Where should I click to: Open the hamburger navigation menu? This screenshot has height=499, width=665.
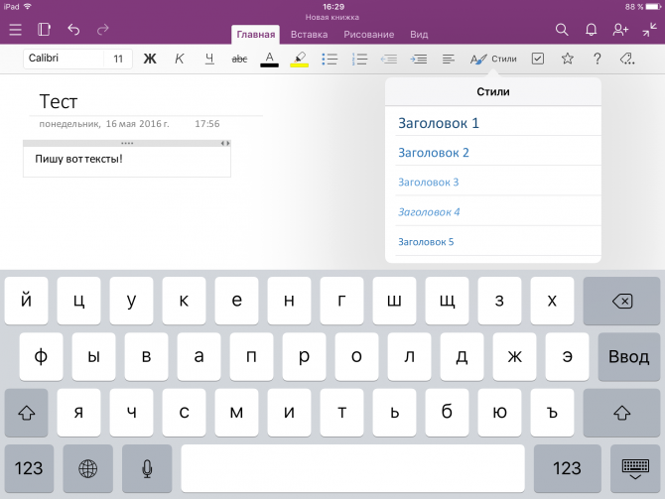(x=15, y=30)
